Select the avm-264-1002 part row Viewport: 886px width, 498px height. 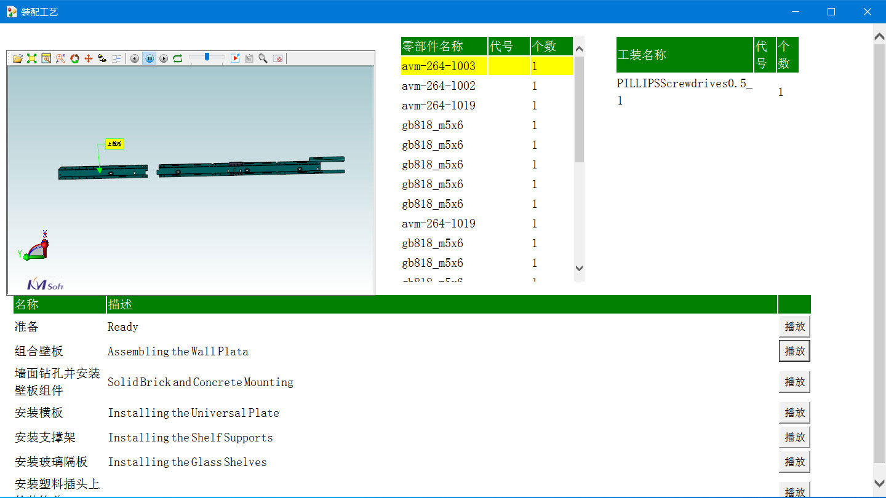coord(439,86)
